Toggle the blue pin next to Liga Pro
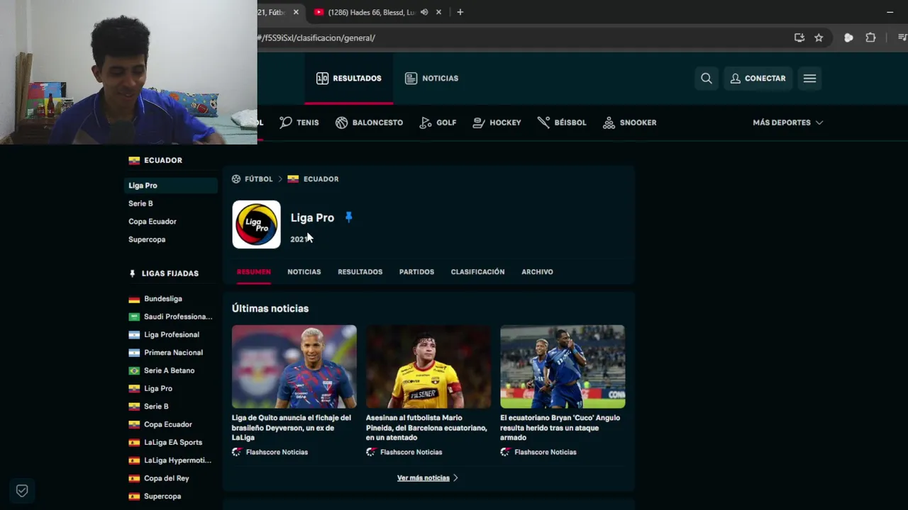Screen dimensions: 908x510 348,217
